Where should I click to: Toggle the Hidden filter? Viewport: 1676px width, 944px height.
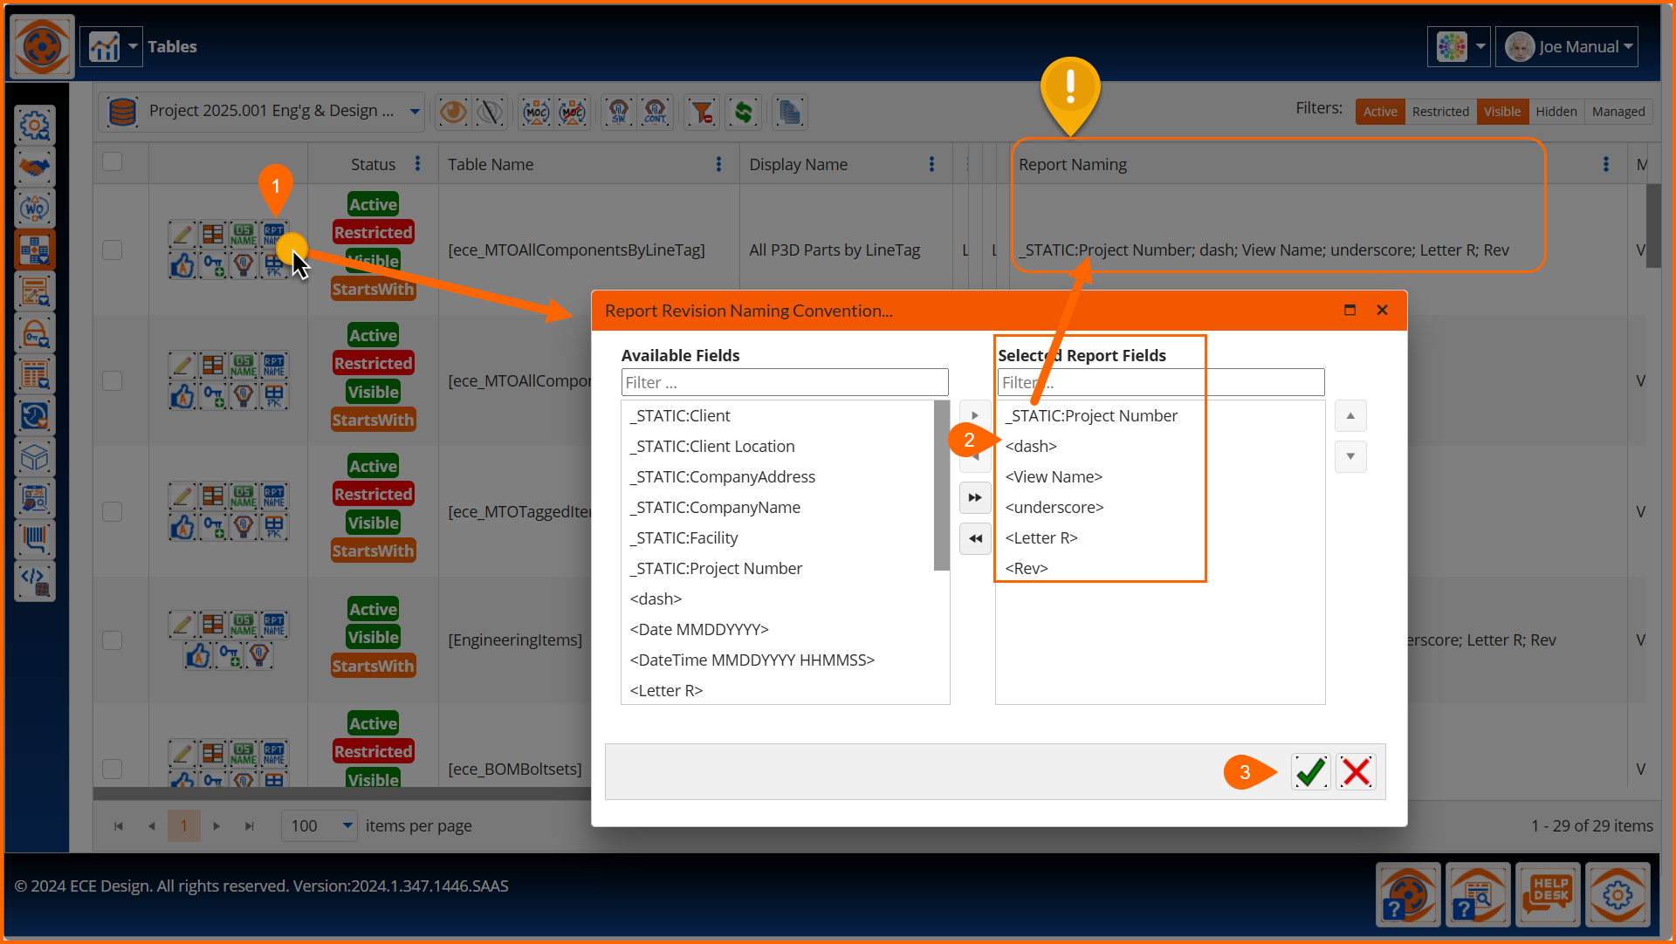[1556, 112]
